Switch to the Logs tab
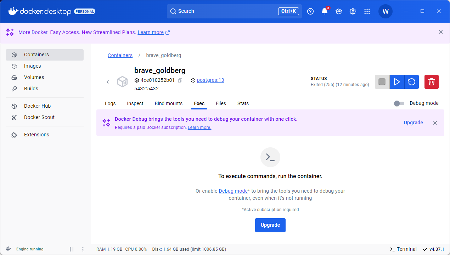450x255 pixels. coord(110,103)
